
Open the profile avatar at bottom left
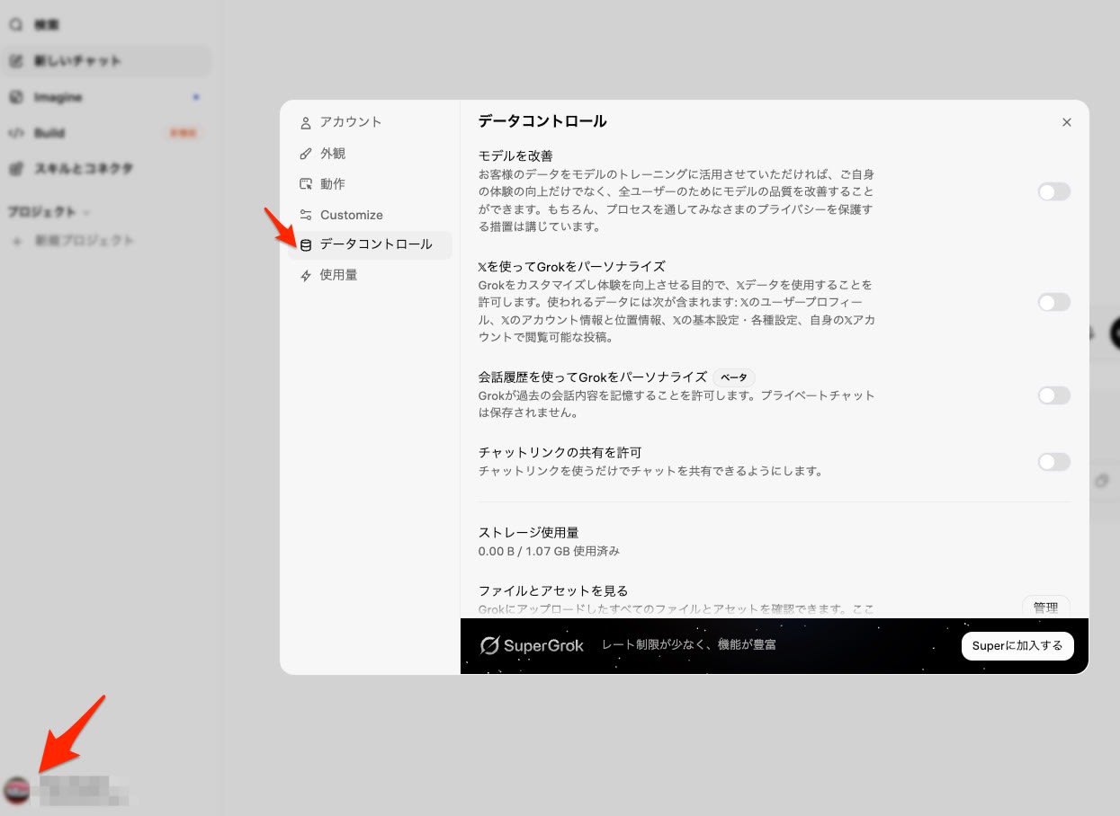point(17,790)
